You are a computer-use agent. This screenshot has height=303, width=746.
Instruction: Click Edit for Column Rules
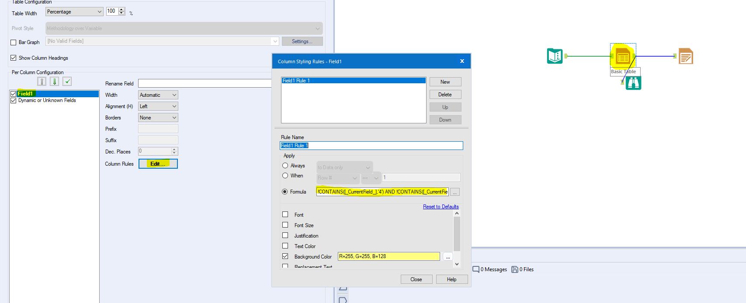(x=158, y=164)
